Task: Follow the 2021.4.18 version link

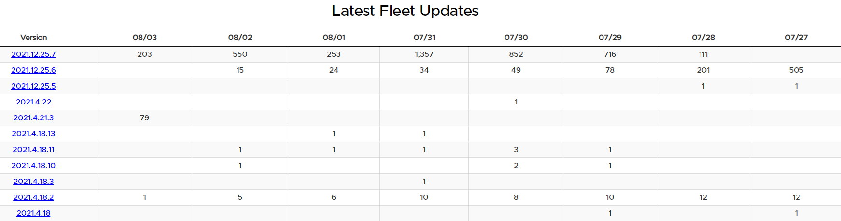Action: click(x=33, y=213)
